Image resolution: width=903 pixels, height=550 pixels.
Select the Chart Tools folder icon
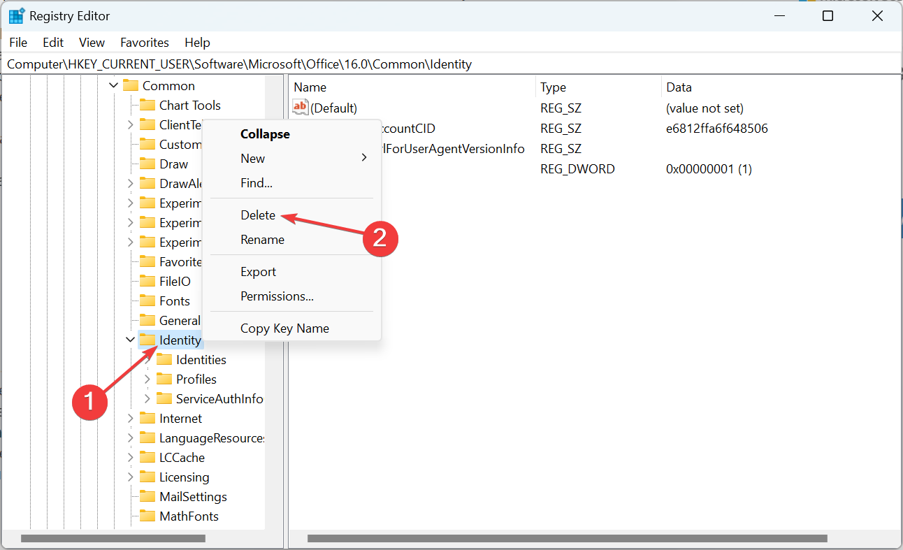point(147,105)
